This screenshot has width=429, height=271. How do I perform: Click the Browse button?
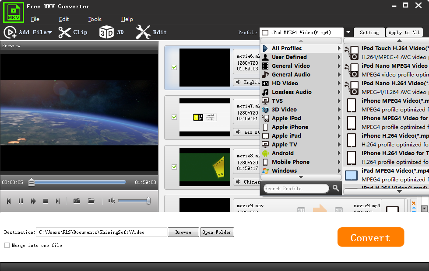(x=183, y=232)
